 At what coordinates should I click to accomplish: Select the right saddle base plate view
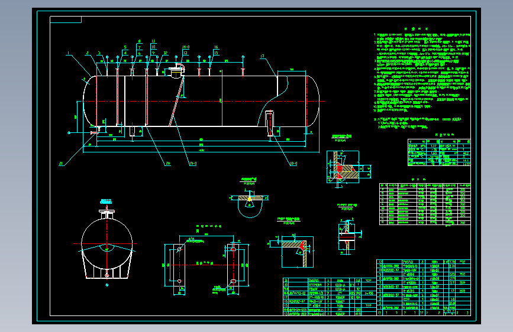(x=234, y=265)
